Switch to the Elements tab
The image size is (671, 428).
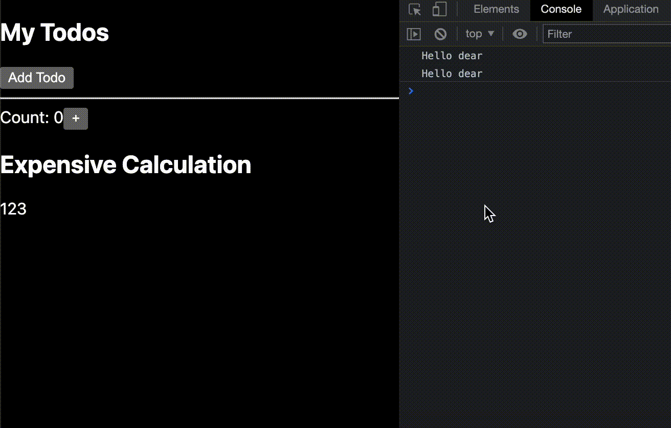point(496,9)
